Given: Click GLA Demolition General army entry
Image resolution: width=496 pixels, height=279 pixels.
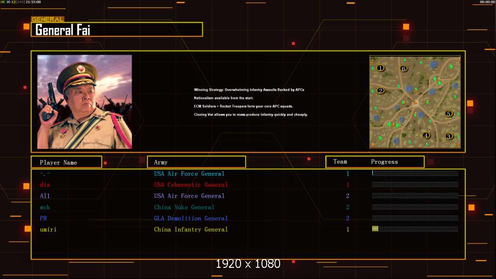Looking at the screenshot, I should point(191,219).
